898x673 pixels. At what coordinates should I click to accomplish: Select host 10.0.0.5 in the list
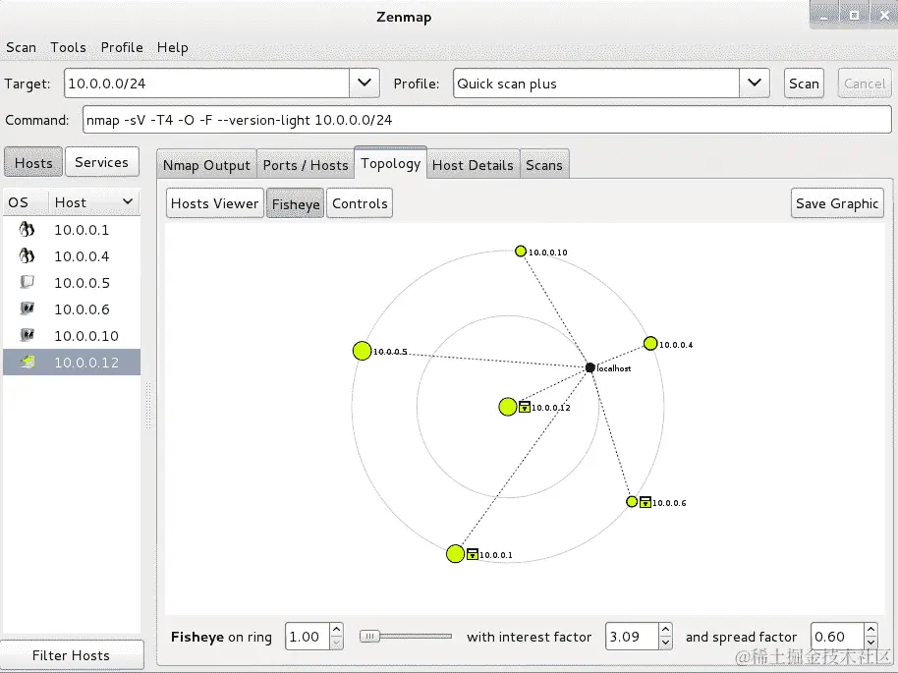(x=72, y=282)
